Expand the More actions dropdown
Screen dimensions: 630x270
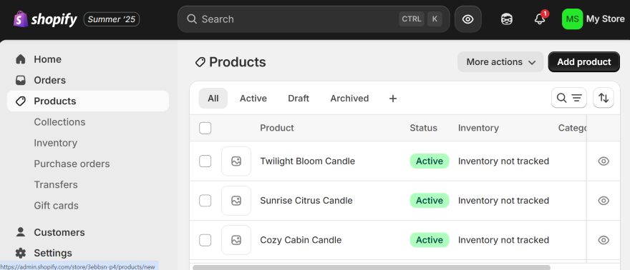(x=500, y=62)
